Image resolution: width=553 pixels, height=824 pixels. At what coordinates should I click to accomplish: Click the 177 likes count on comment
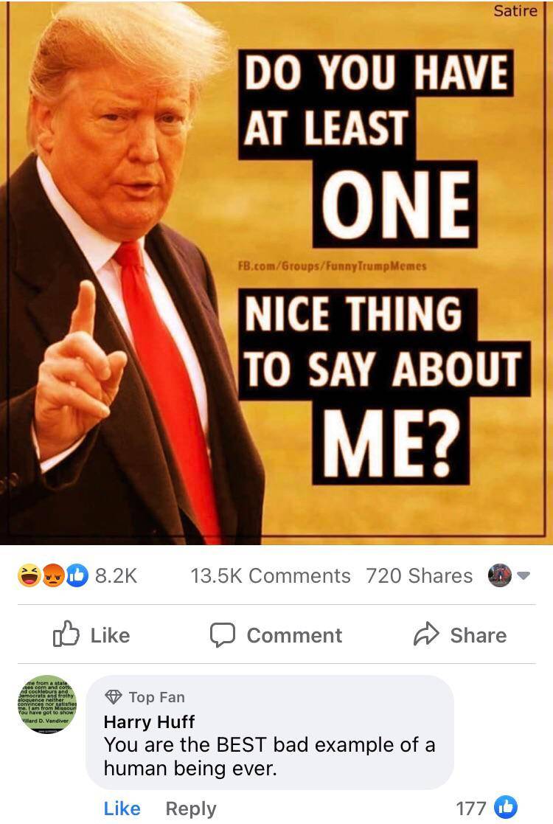[471, 809]
